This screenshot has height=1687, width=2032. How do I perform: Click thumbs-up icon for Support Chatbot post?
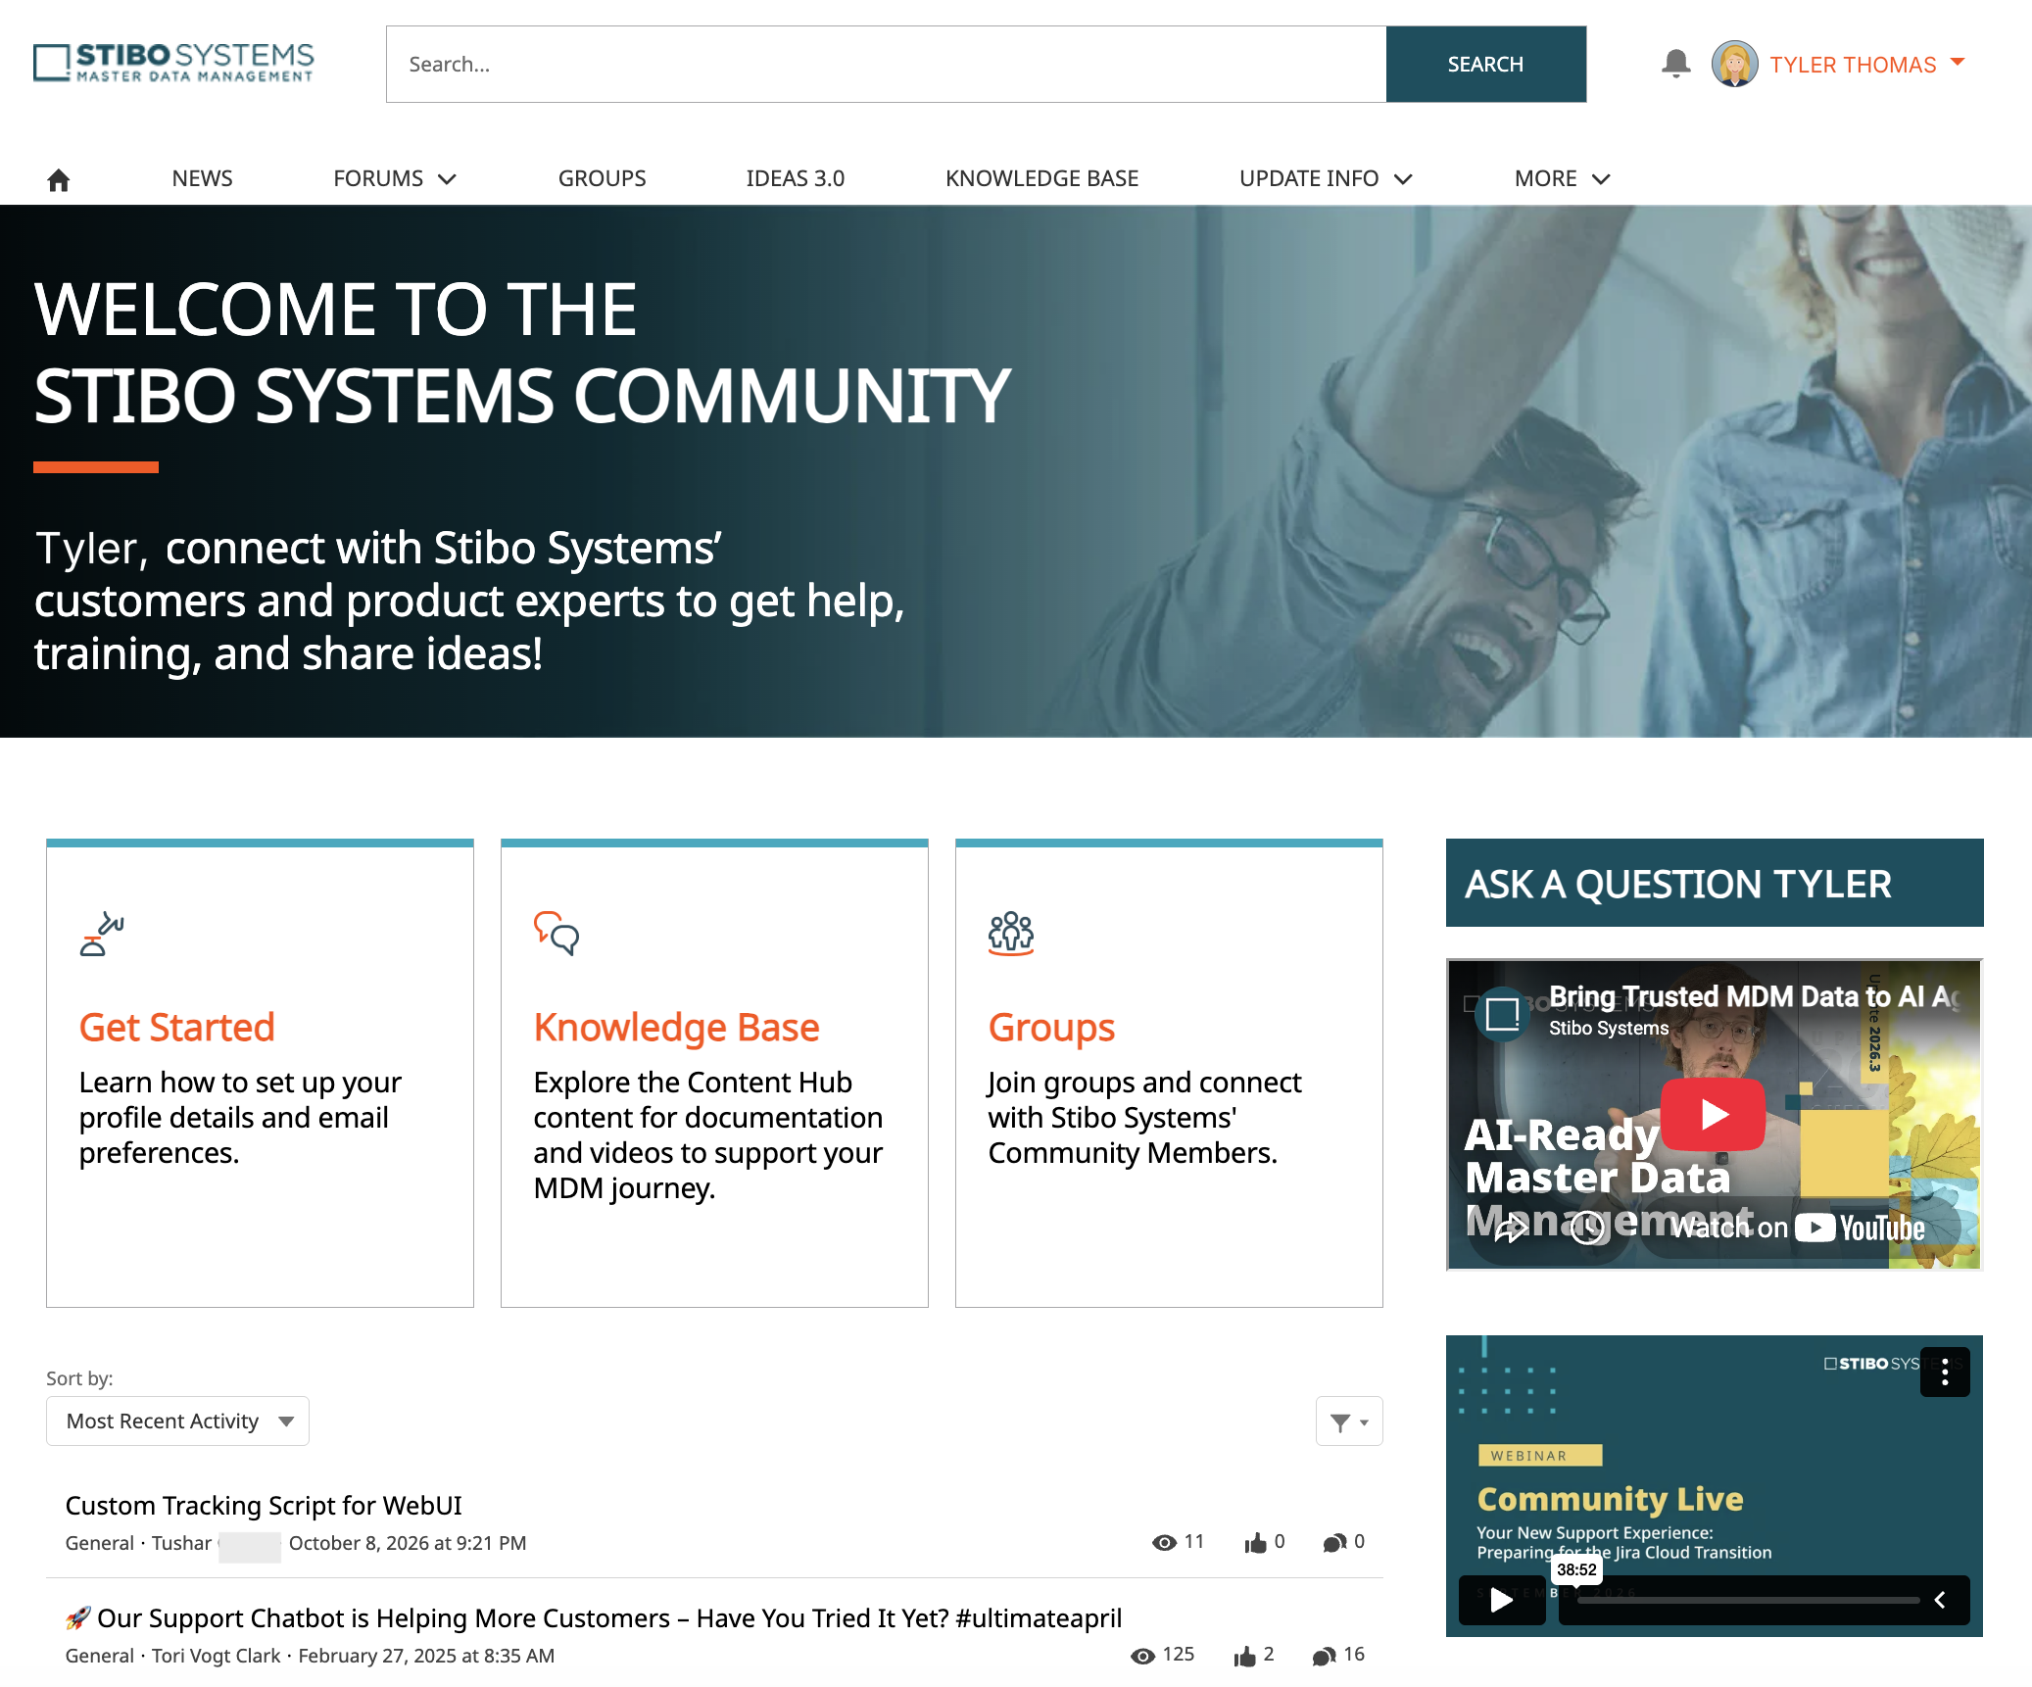1245,1657
